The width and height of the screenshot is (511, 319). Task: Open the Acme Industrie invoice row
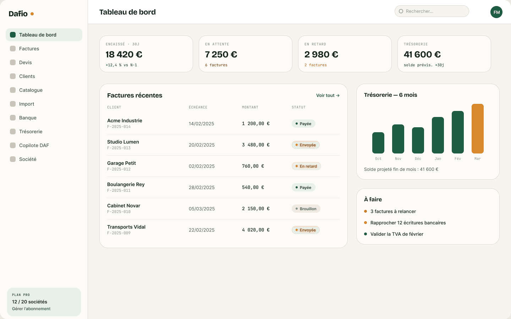(x=224, y=124)
